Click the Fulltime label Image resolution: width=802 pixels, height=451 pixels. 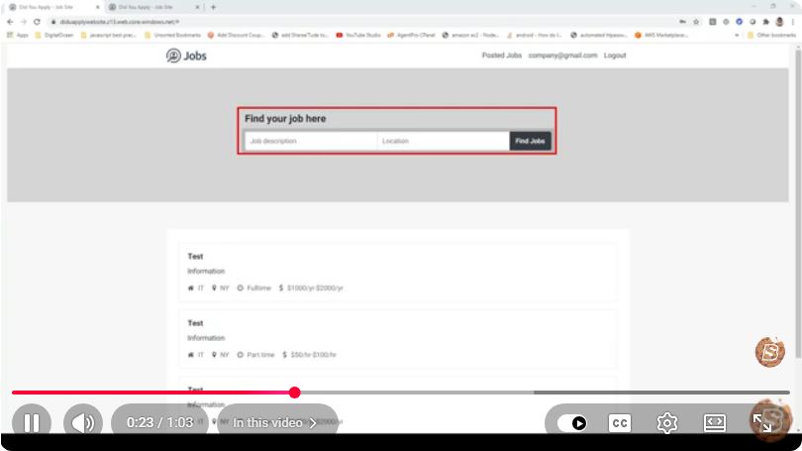[258, 288]
